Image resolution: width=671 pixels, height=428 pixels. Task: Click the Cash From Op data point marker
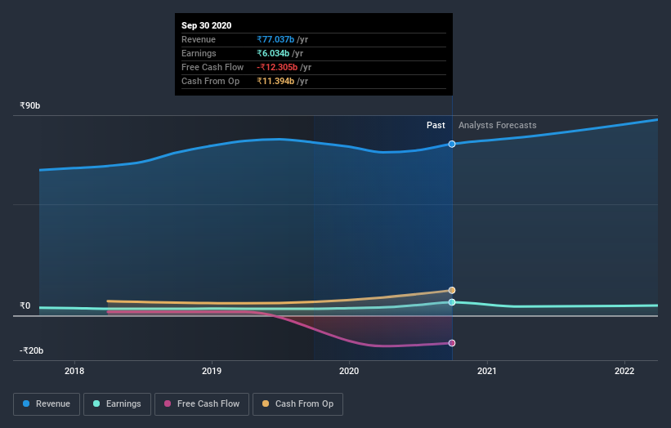click(452, 290)
